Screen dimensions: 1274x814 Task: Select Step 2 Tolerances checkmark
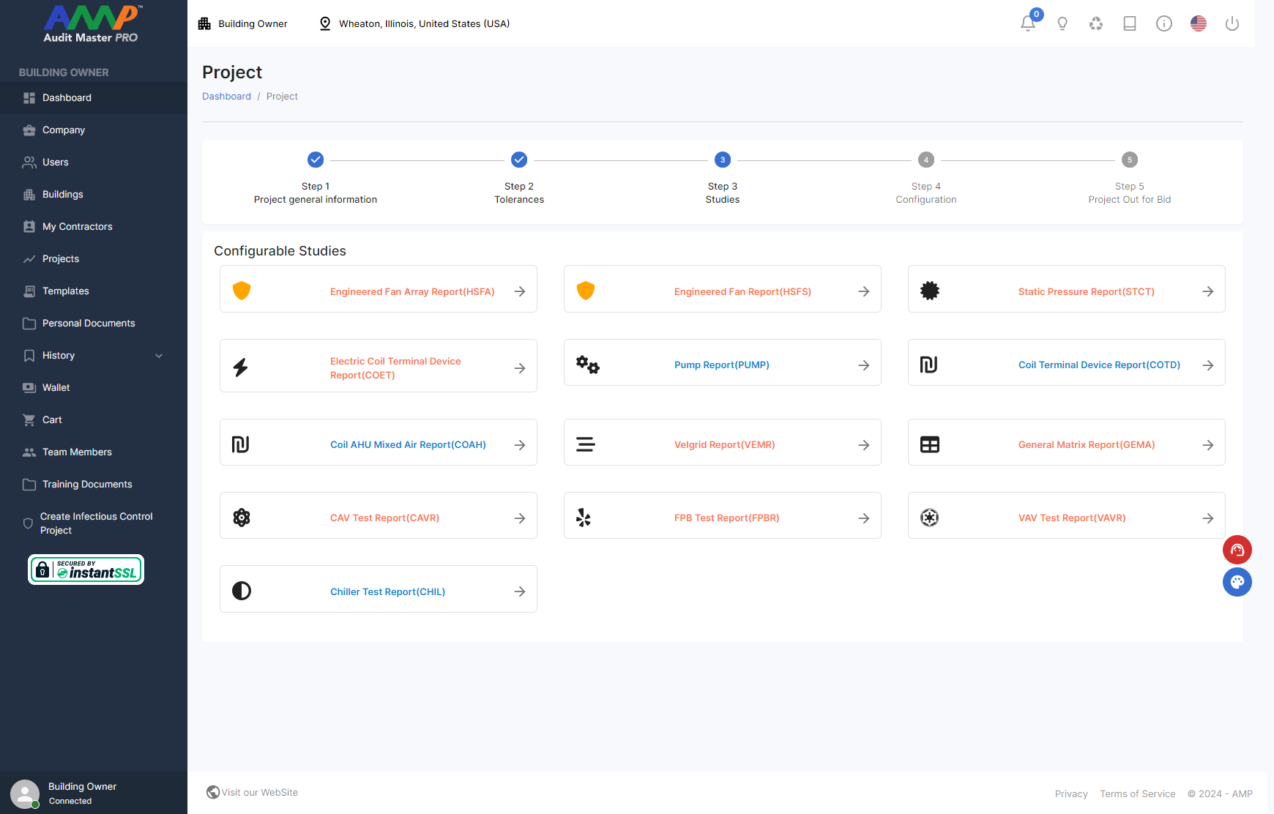[x=519, y=160]
